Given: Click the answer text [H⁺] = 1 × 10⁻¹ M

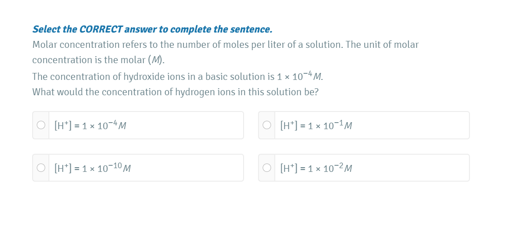Looking at the screenshot, I should tap(316, 125).
